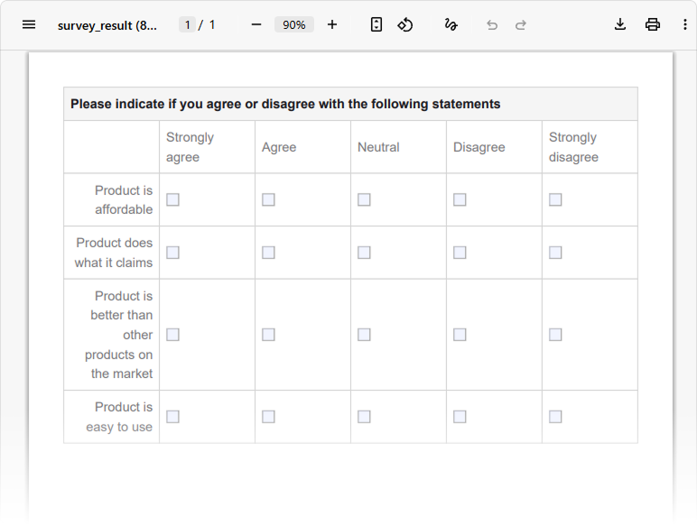Image resolution: width=697 pixels, height=526 pixels.
Task: Redo the last annotation
Action: click(521, 25)
